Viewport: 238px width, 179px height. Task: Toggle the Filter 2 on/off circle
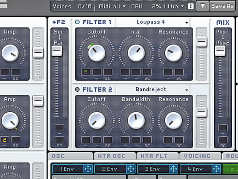[x=77, y=89]
